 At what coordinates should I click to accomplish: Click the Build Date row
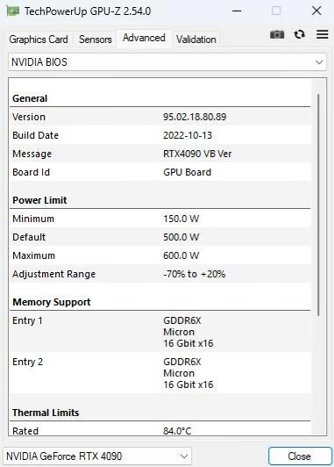point(160,135)
